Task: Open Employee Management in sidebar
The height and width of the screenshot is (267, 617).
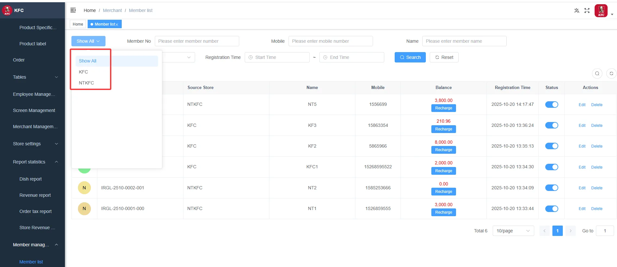Action: coord(34,94)
